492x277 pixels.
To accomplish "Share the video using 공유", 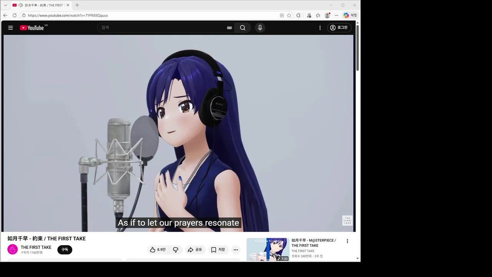I will pyautogui.click(x=195, y=250).
